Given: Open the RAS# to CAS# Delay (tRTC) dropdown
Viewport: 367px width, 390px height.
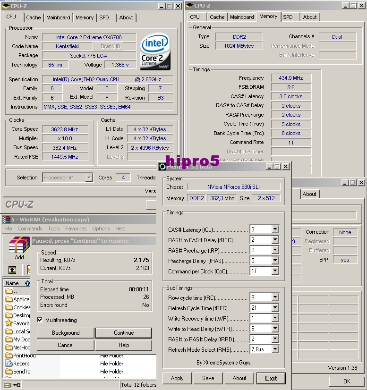Looking at the screenshot, I should click(275, 239).
